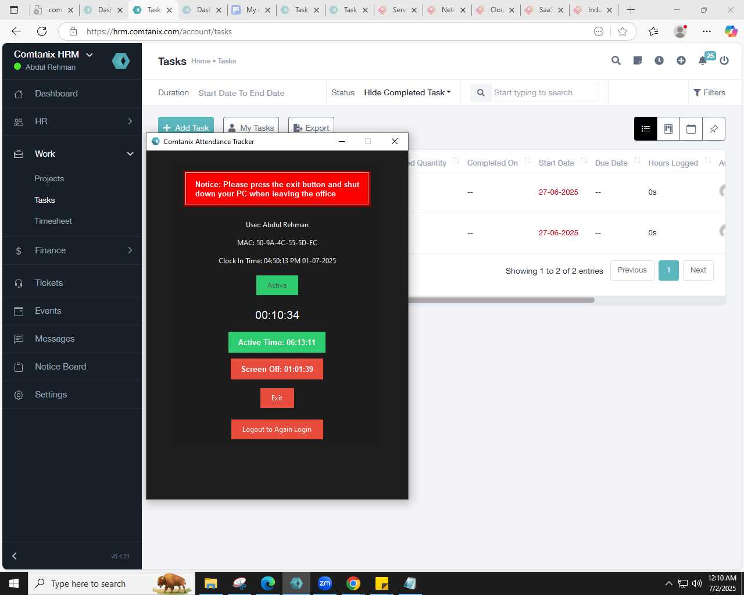Open the Comtanix HRM workspace dropdown arrow
This screenshot has height=595, width=744.
click(90, 55)
